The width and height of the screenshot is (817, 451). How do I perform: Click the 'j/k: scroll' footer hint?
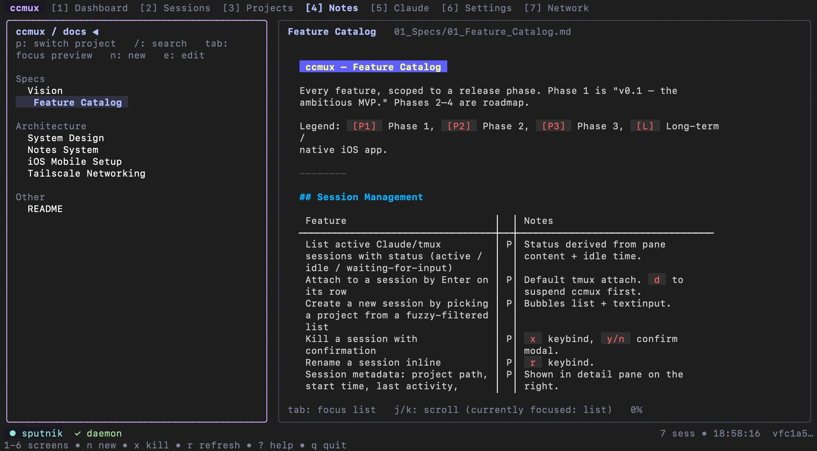pyautogui.click(x=427, y=410)
